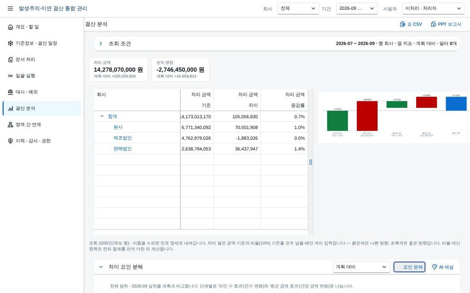The width and height of the screenshot is (470, 293).
Task: Export table with 표 CSV button
Action: (x=411, y=24)
